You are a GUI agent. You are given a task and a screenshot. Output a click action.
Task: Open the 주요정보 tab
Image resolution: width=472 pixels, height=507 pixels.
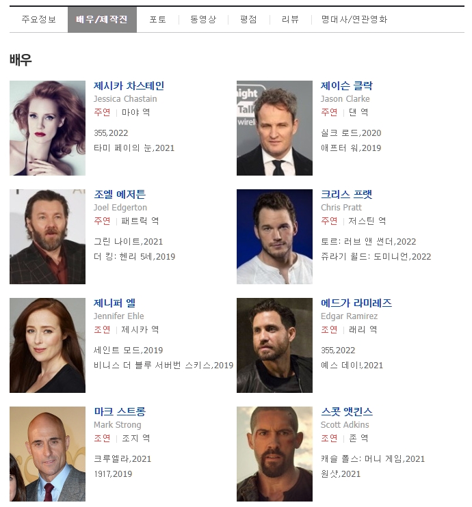point(38,19)
